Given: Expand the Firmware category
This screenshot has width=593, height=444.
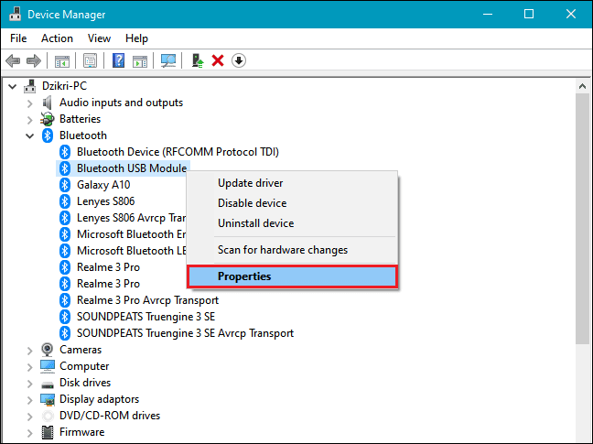Looking at the screenshot, I should [30, 433].
